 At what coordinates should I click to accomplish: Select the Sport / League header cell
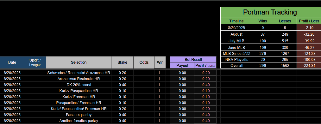point(35,62)
